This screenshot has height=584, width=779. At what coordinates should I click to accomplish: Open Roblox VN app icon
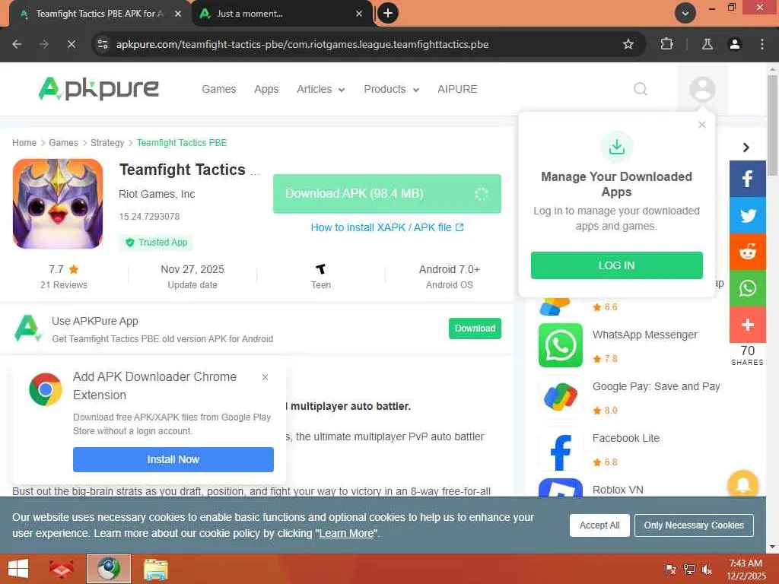[x=561, y=487]
